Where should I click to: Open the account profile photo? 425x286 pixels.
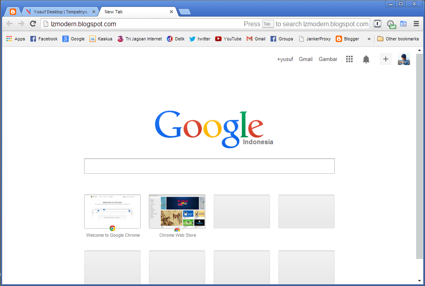click(404, 59)
